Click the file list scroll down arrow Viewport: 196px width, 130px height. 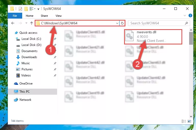click(x=191, y=117)
